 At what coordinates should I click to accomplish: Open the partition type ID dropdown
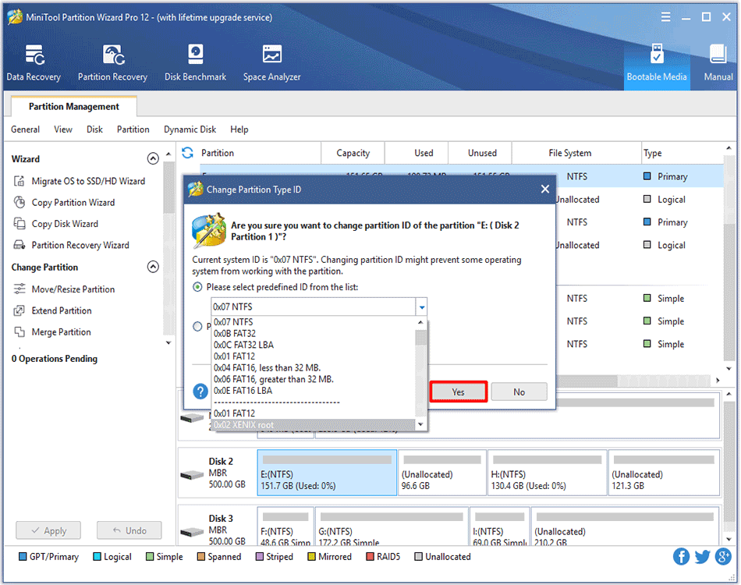tap(421, 307)
